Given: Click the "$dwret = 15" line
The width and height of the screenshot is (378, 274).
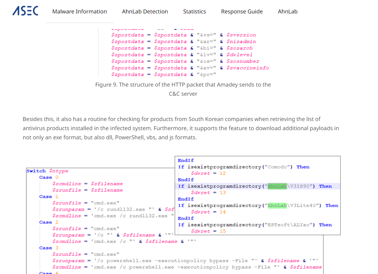Looking at the screenshot, I should [x=208, y=231].
